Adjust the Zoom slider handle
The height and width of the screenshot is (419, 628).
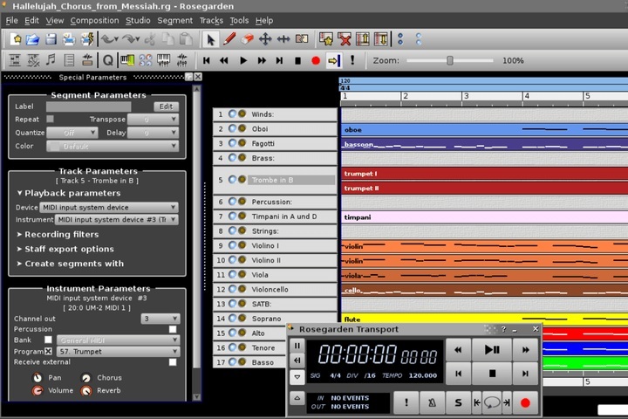click(450, 60)
